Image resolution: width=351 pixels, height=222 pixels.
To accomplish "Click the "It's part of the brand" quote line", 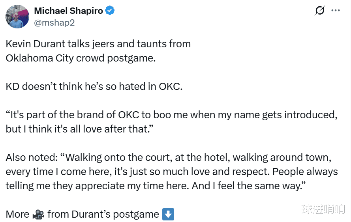I will (x=172, y=115).
